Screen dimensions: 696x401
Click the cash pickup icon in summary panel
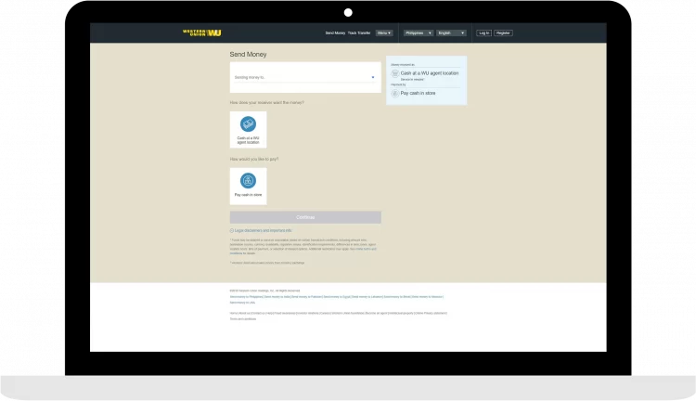pos(394,73)
